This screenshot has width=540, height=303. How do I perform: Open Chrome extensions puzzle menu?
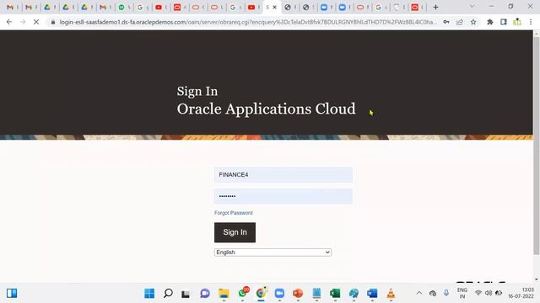[x=490, y=22]
